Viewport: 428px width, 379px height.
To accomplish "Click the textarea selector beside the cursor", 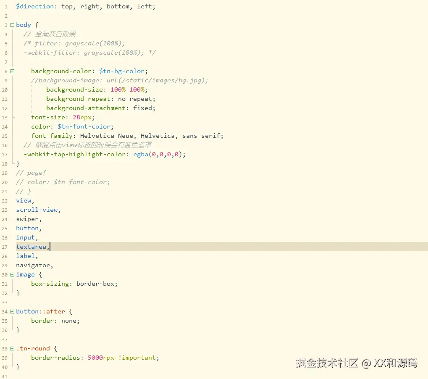I will pyautogui.click(x=31, y=247).
